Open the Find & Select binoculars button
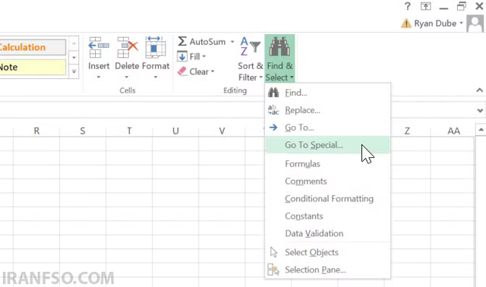 [279, 58]
